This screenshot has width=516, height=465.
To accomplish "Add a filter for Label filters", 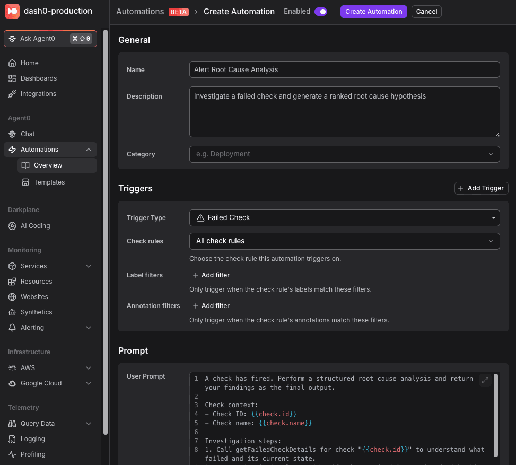I will pos(211,275).
